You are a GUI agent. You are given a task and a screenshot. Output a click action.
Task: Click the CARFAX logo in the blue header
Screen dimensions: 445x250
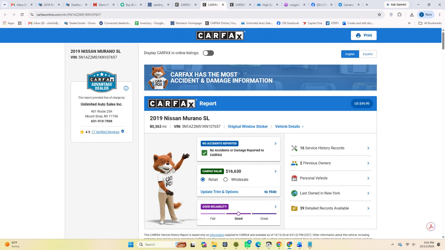[x=220, y=35]
